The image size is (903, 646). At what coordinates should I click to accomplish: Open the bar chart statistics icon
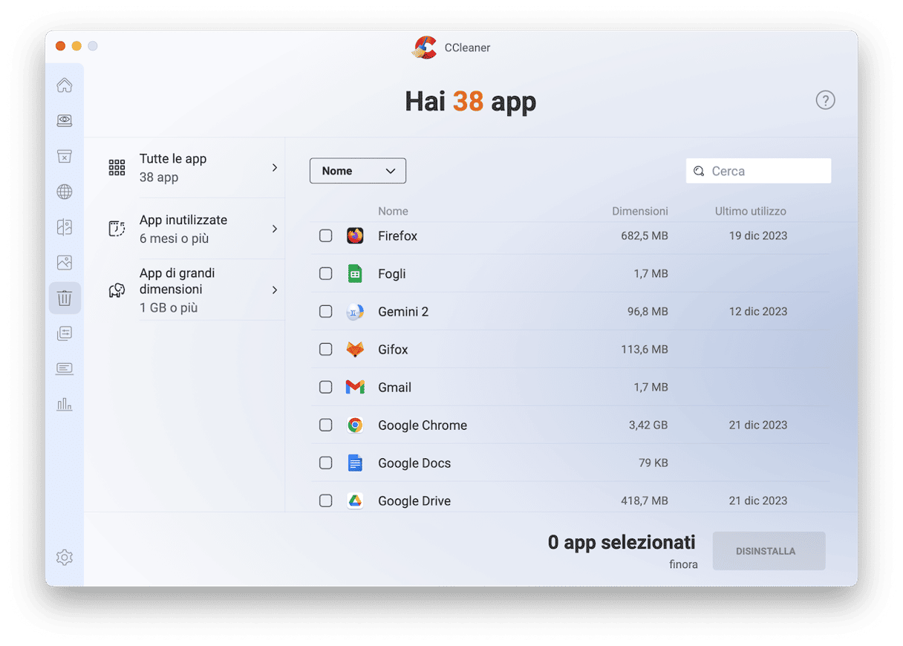[65, 405]
